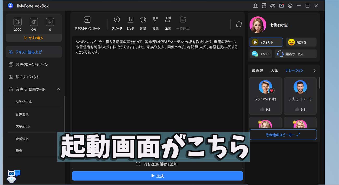
Task: Switch to the 人気 tab
Action: [274, 71]
